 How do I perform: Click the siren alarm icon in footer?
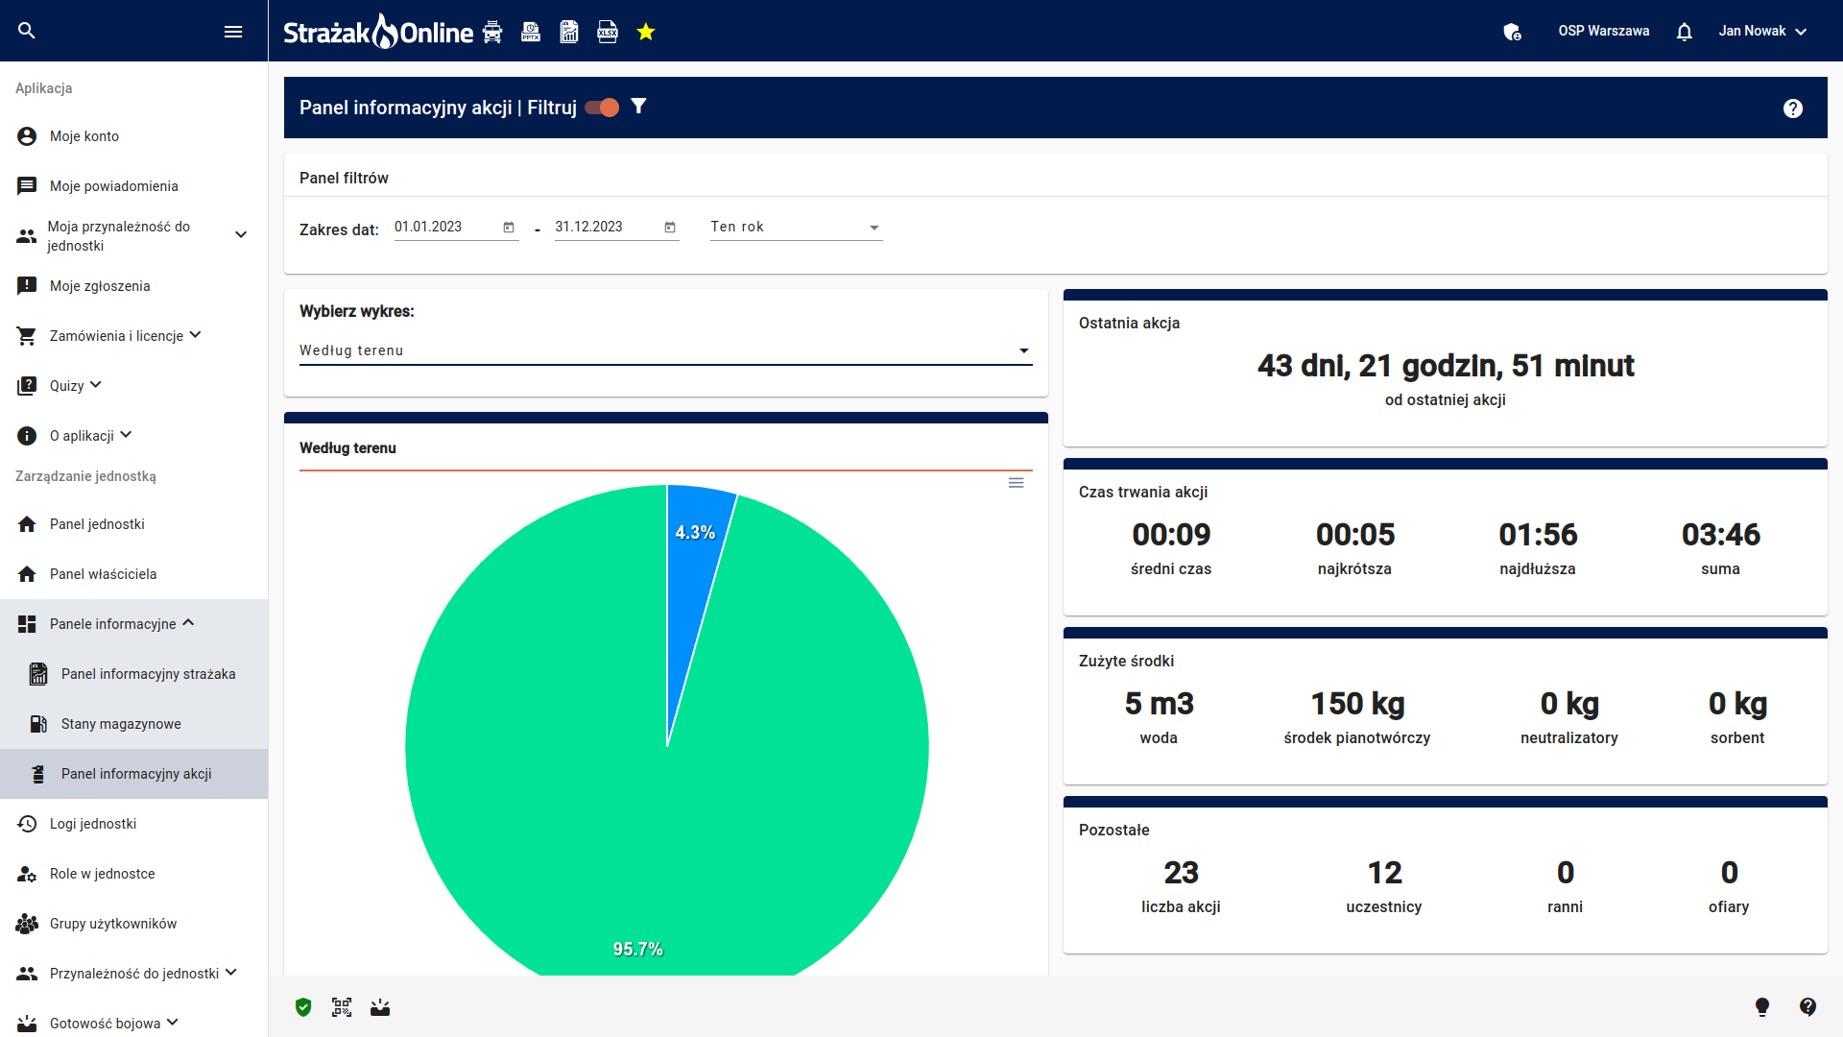coord(380,1007)
